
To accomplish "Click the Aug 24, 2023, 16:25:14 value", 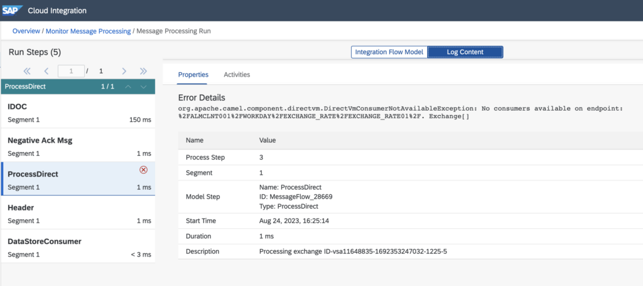I will [294, 221].
